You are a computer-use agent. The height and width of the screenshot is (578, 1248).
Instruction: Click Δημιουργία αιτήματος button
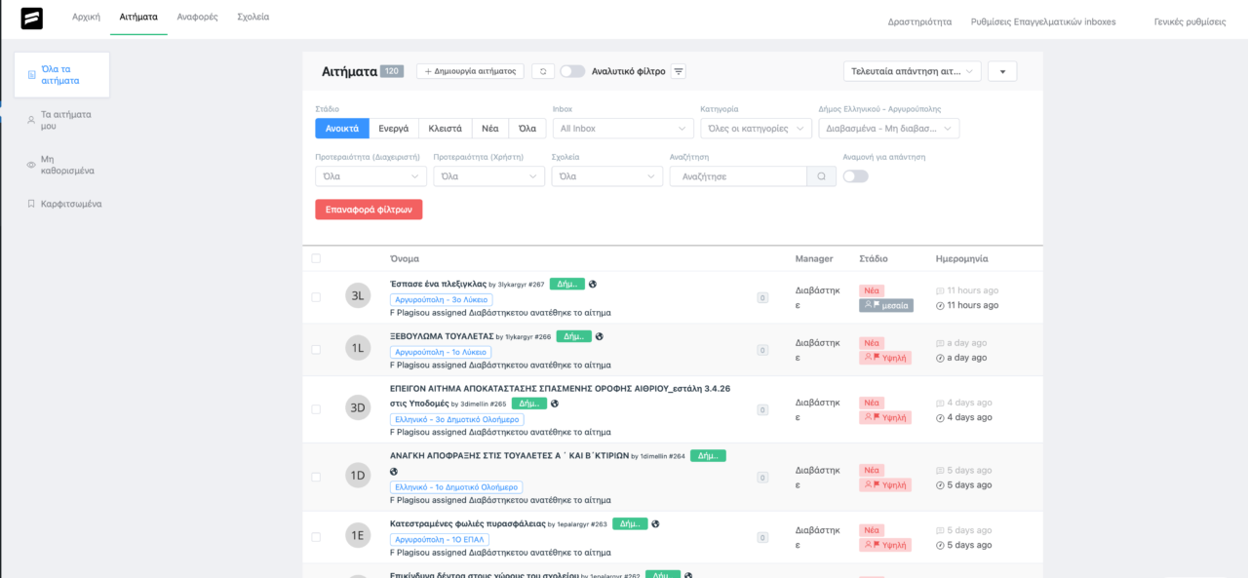(470, 71)
